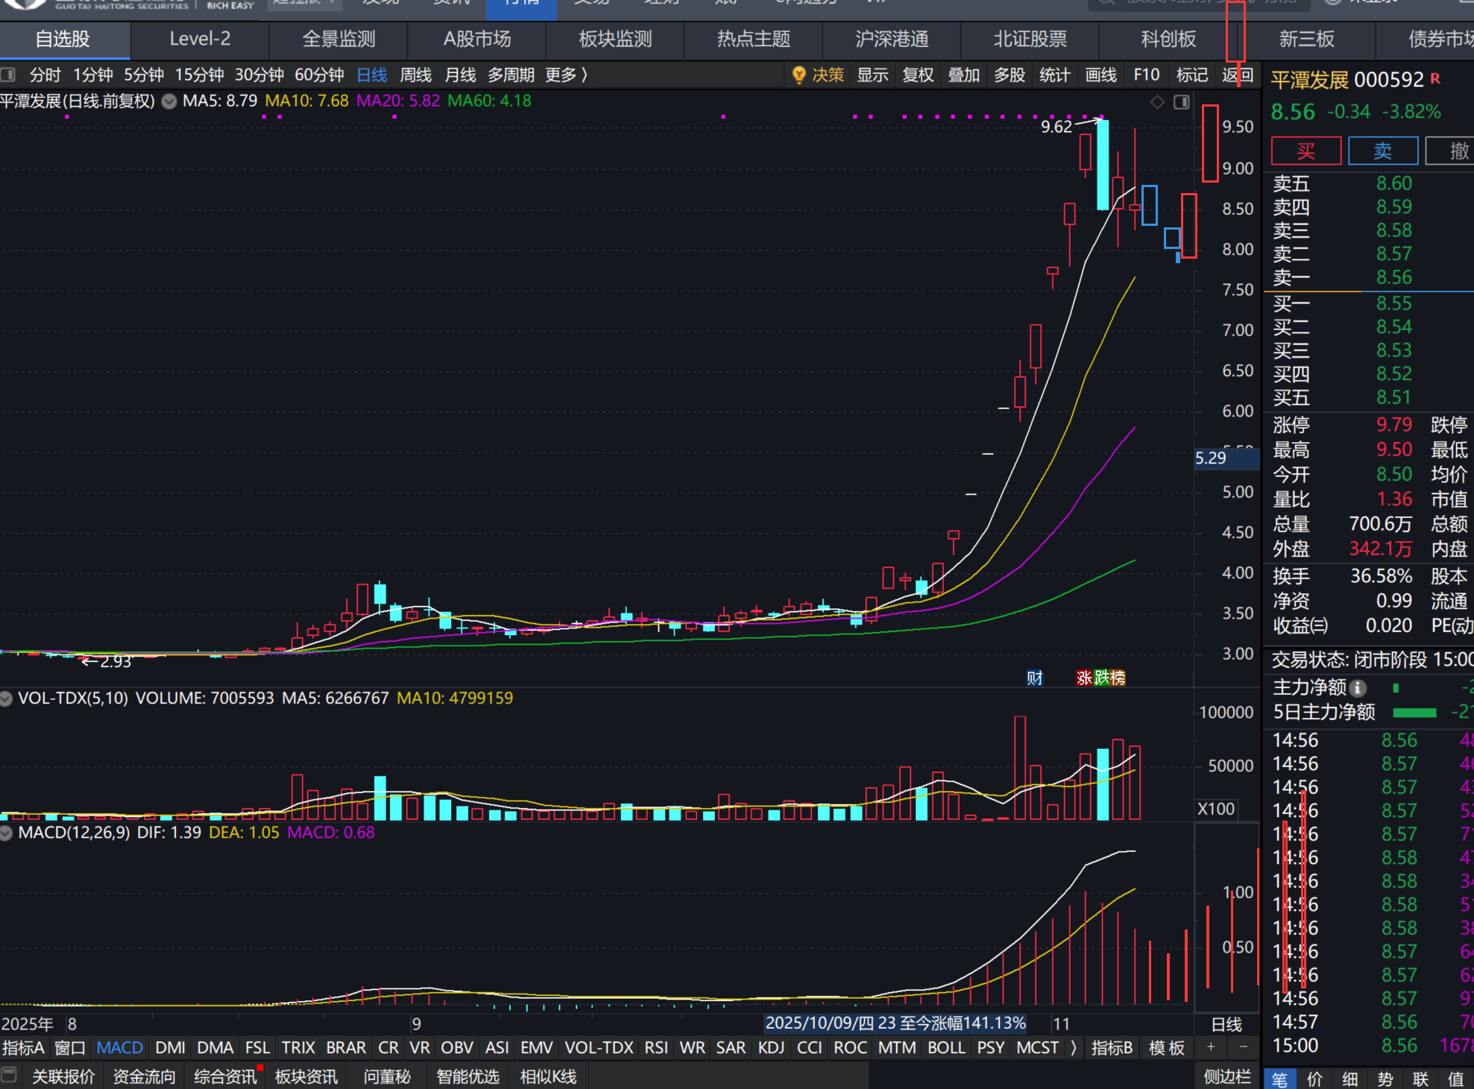Screen dimensions: 1474x1089
Task: Click the R margin badge beside 000592
Action: click(1435, 78)
